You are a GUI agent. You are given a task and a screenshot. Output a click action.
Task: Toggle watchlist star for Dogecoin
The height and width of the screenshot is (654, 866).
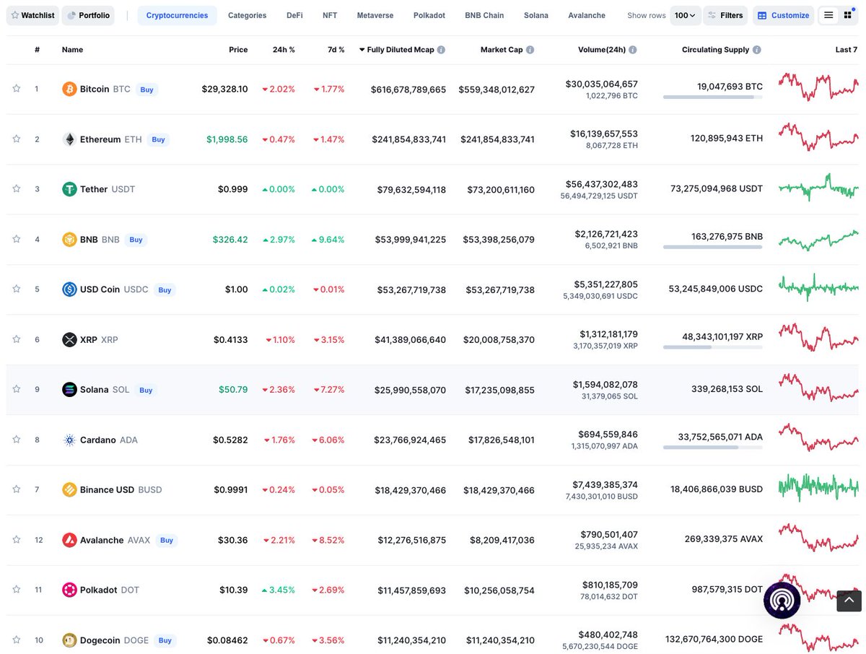click(x=16, y=639)
